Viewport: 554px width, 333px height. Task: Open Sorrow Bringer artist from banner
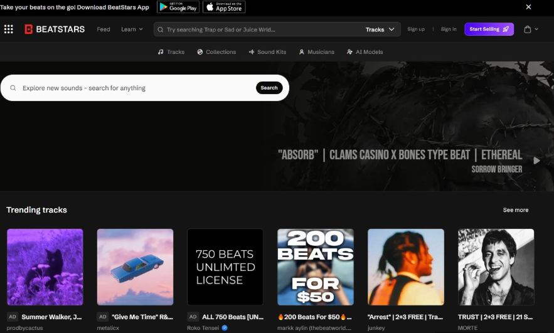[497, 169]
